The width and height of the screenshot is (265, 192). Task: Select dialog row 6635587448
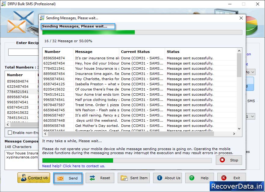(140, 120)
